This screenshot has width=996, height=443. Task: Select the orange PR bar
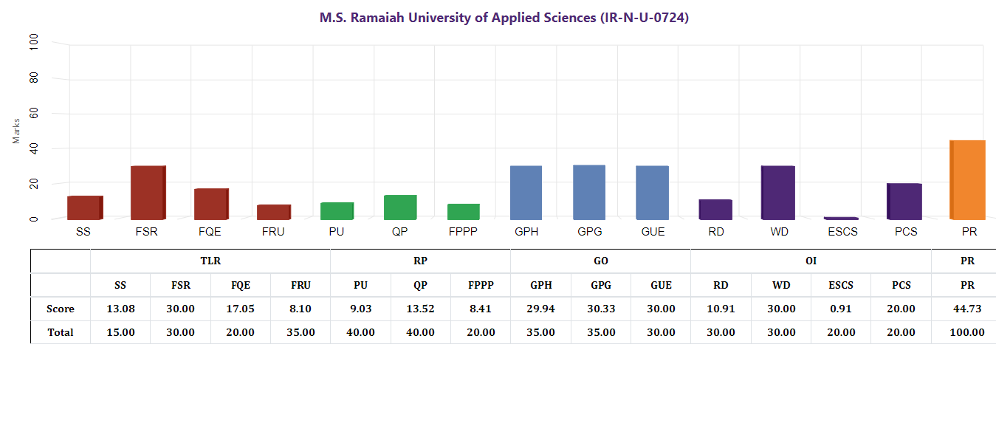(967, 180)
